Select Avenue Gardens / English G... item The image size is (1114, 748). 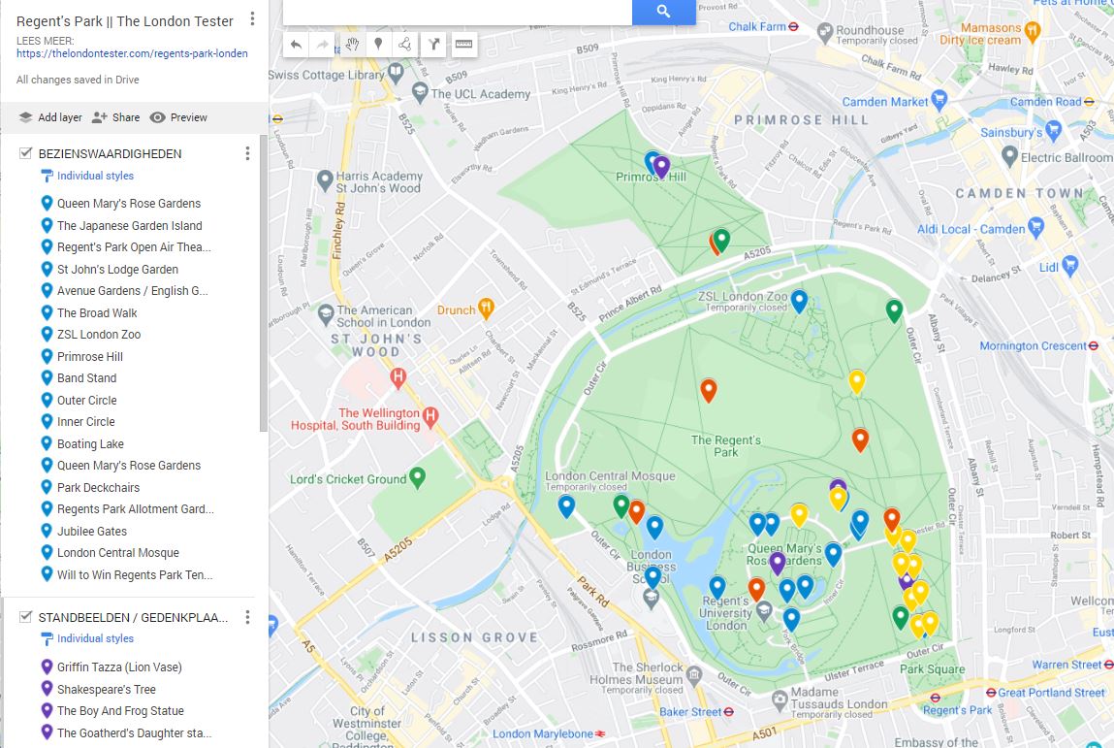[132, 291]
